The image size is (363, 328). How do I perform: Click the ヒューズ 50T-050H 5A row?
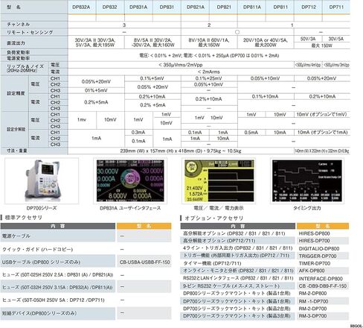[86, 300]
